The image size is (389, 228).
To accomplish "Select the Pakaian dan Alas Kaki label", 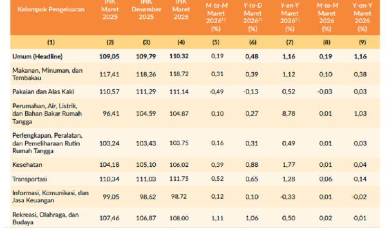I will pos(44,91).
